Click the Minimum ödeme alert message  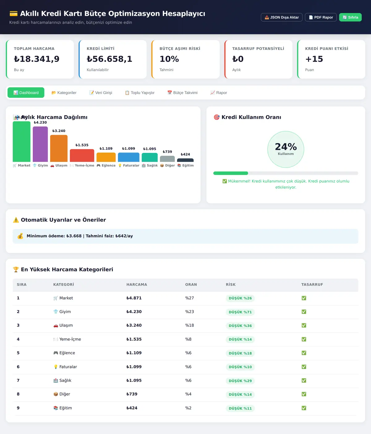(x=185, y=236)
